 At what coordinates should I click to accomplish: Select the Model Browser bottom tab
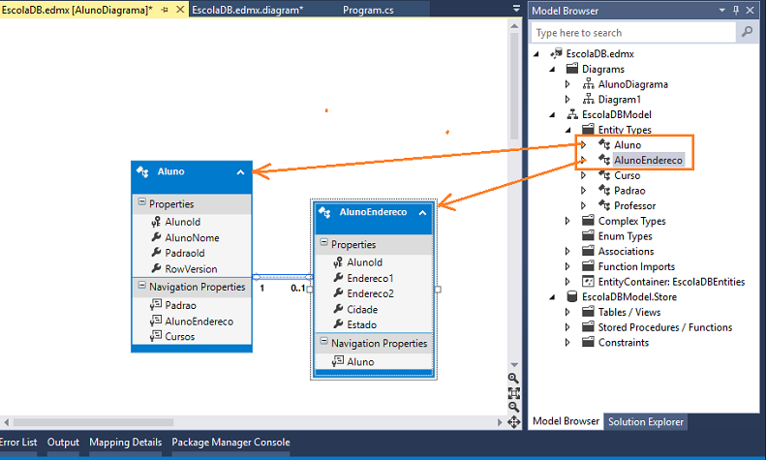[x=566, y=421]
